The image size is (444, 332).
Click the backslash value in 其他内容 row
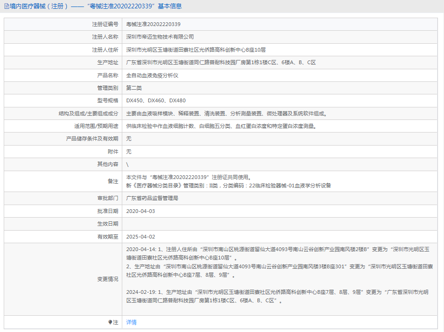tap(127, 164)
